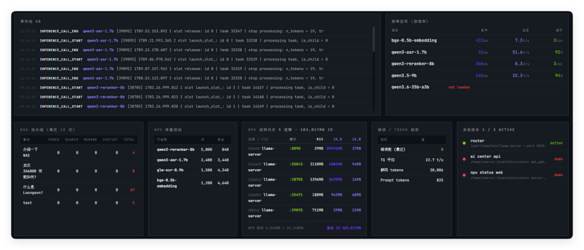Grab the event stream scrollbar thumb
584x250 pixels.
pos(374,39)
